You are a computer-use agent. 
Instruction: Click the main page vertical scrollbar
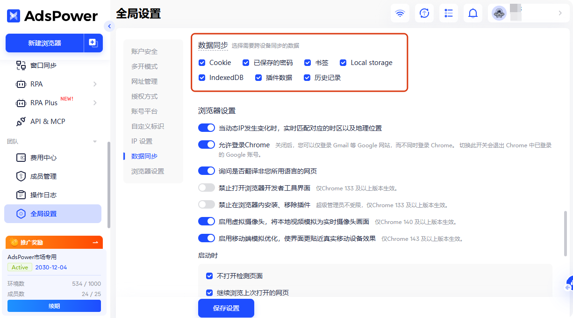pos(566,233)
